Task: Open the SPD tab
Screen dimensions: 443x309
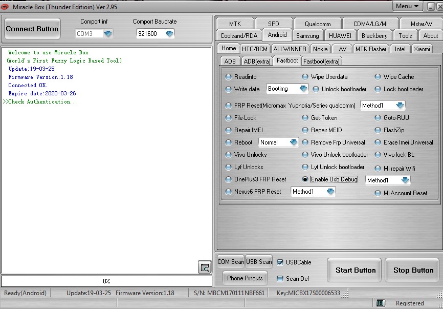Action: [x=274, y=24]
